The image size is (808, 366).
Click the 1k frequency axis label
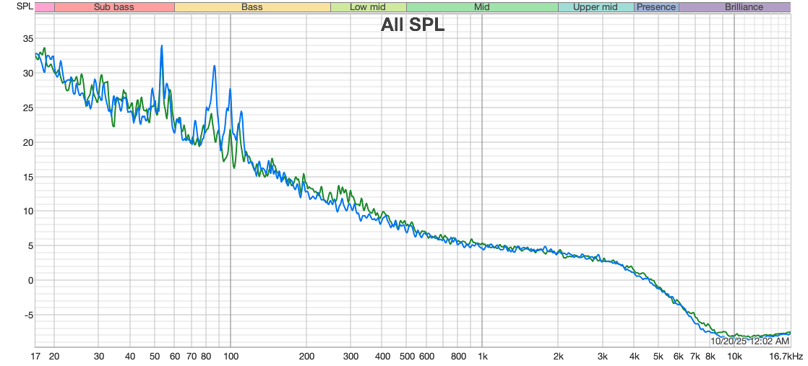[x=482, y=357]
